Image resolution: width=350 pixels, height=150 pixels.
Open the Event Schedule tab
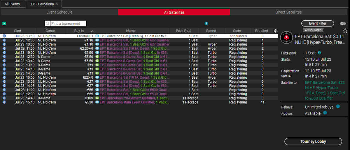point(60,12)
